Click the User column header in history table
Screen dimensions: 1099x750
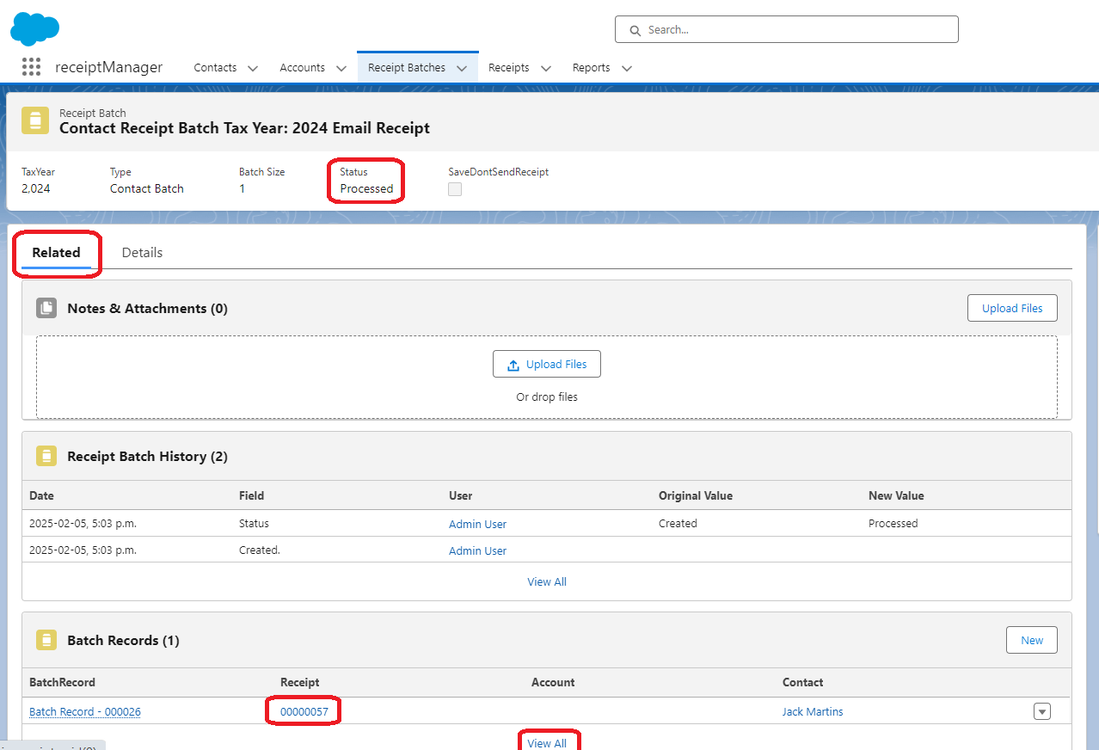(x=461, y=495)
